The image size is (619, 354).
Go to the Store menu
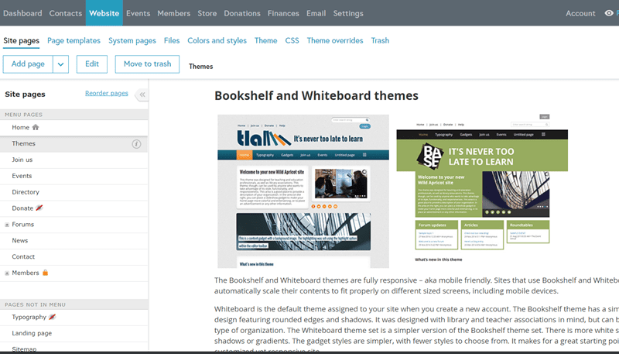(207, 13)
